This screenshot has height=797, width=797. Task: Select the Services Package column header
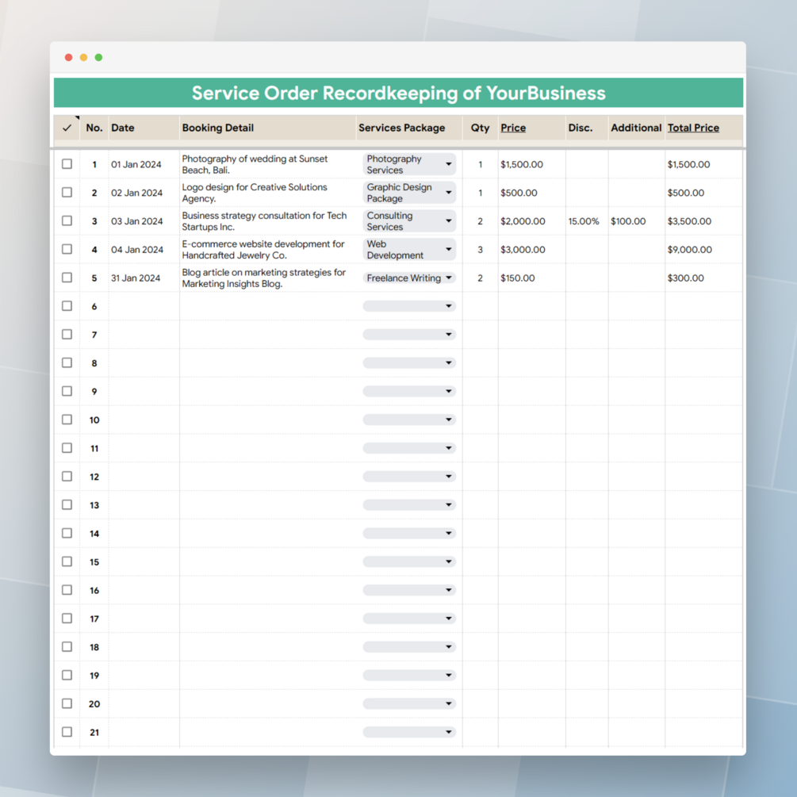[x=401, y=128]
